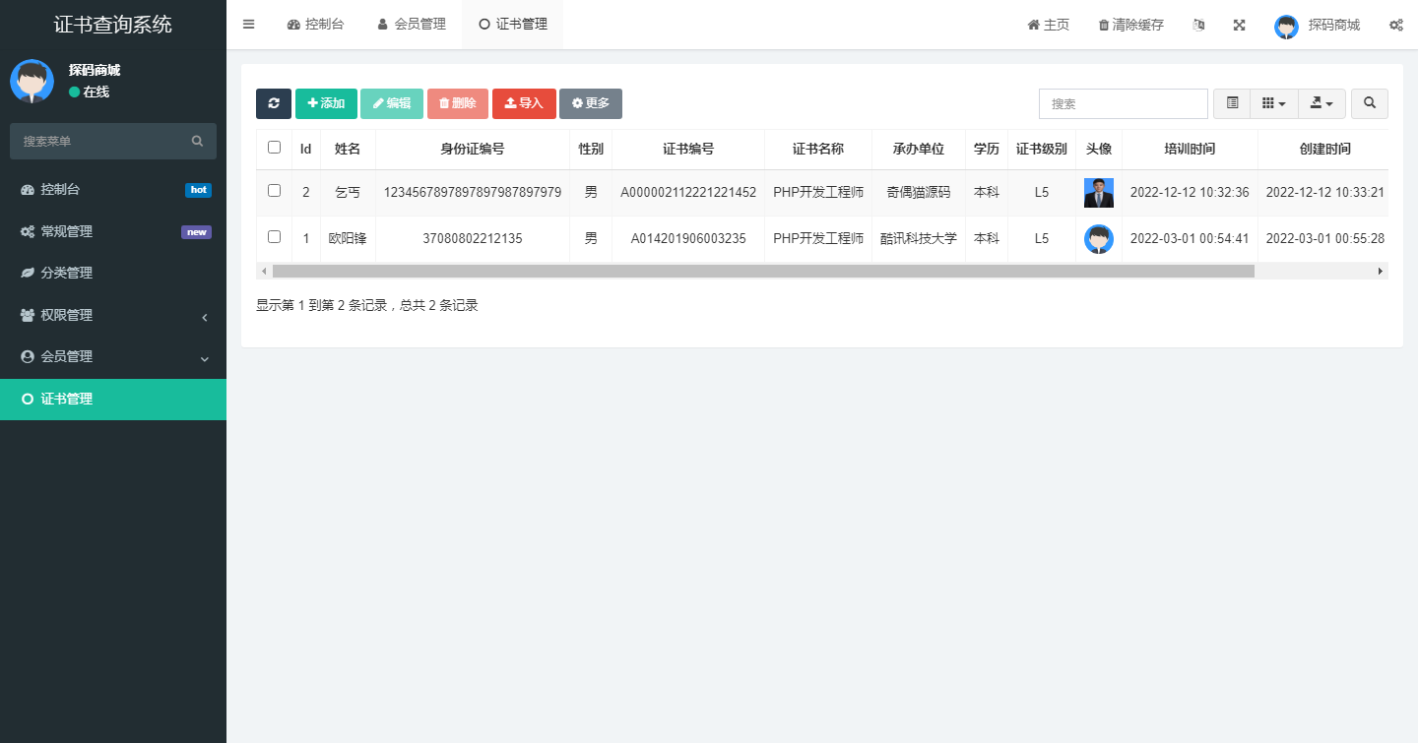Check the row for 乞丐
This screenshot has width=1418, height=743.
pyautogui.click(x=274, y=191)
